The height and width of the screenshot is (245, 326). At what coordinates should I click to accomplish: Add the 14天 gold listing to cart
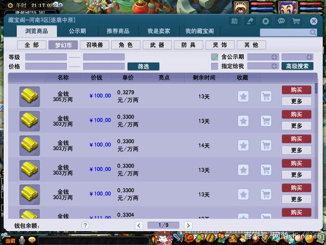pos(266,145)
